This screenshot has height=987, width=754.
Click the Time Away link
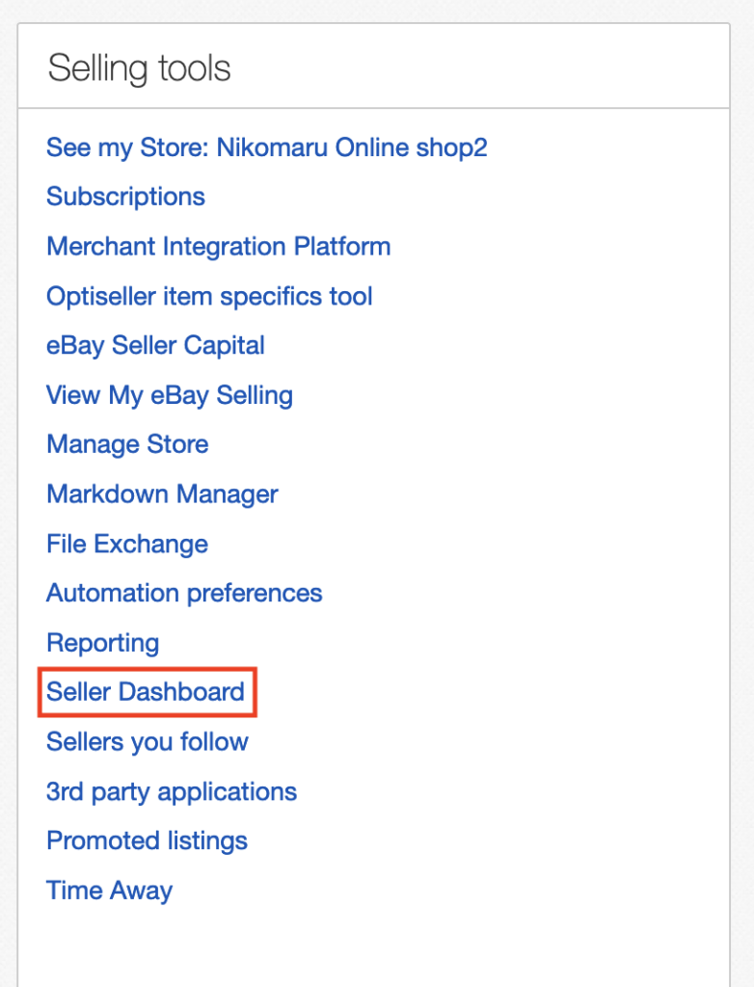pos(109,890)
